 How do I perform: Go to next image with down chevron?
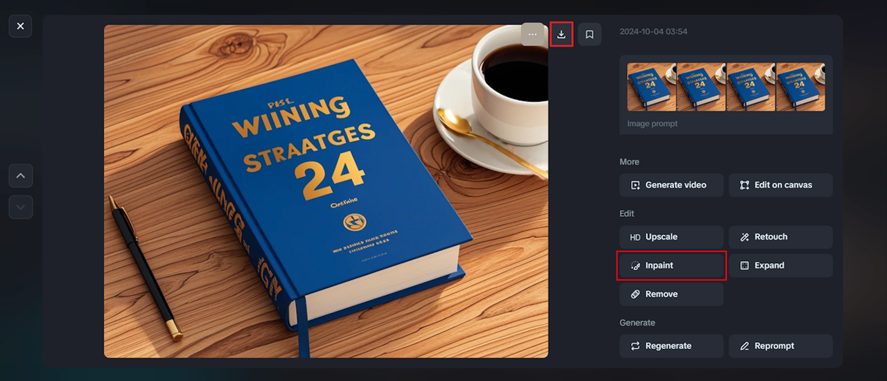pyautogui.click(x=21, y=207)
